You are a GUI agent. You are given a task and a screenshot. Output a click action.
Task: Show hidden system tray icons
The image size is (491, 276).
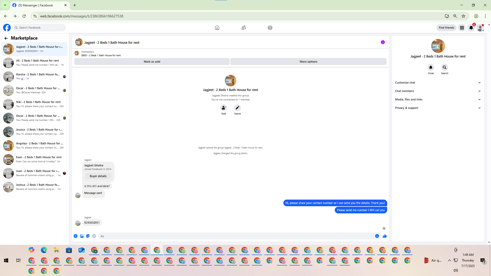pos(449,260)
